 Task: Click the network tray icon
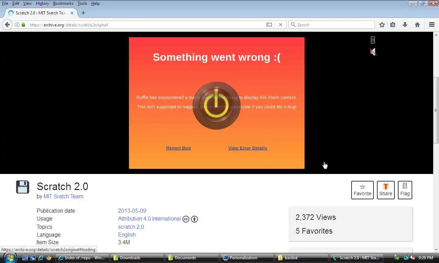[x=406, y=258]
